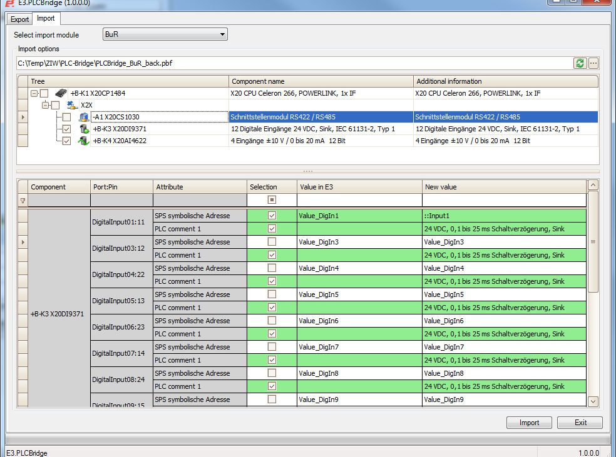616x457 pixels.
Task: Click the X20DI9371 module icon
Action: coord(83,129)
